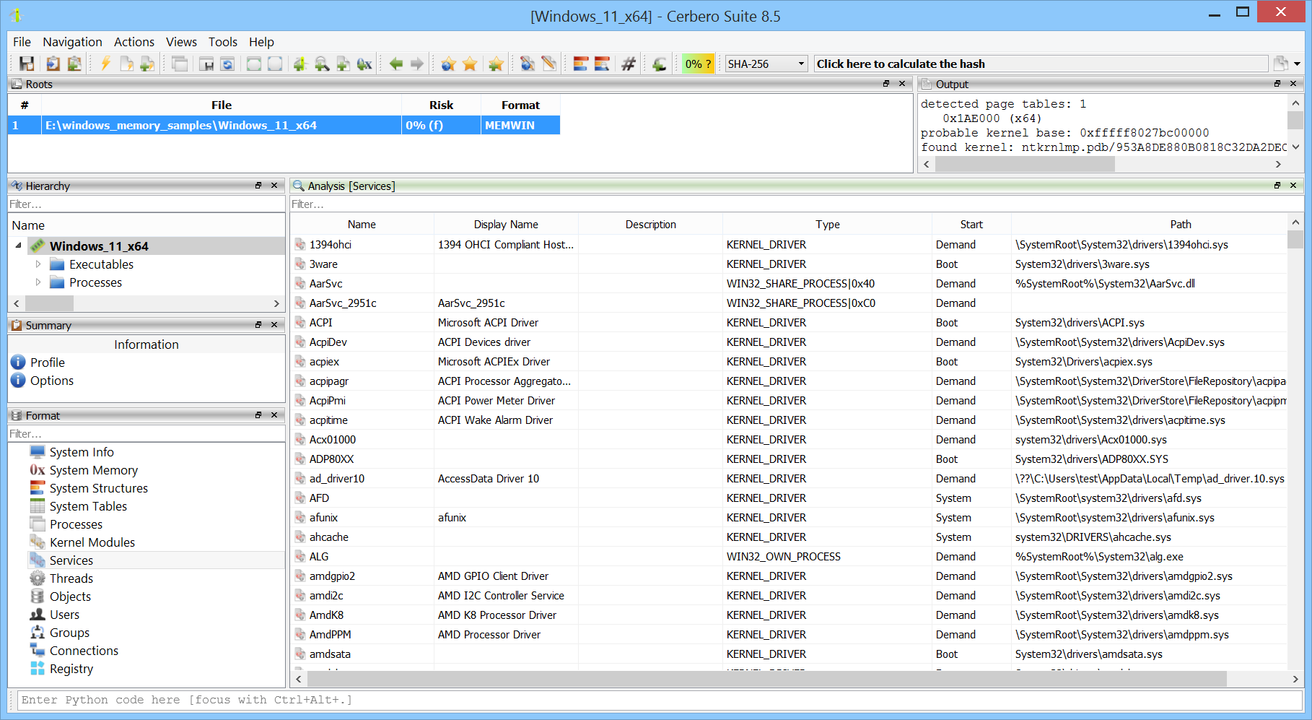Select System Structures in Format list
Viewport: 1312px width, 720px height.
point(98,488)
